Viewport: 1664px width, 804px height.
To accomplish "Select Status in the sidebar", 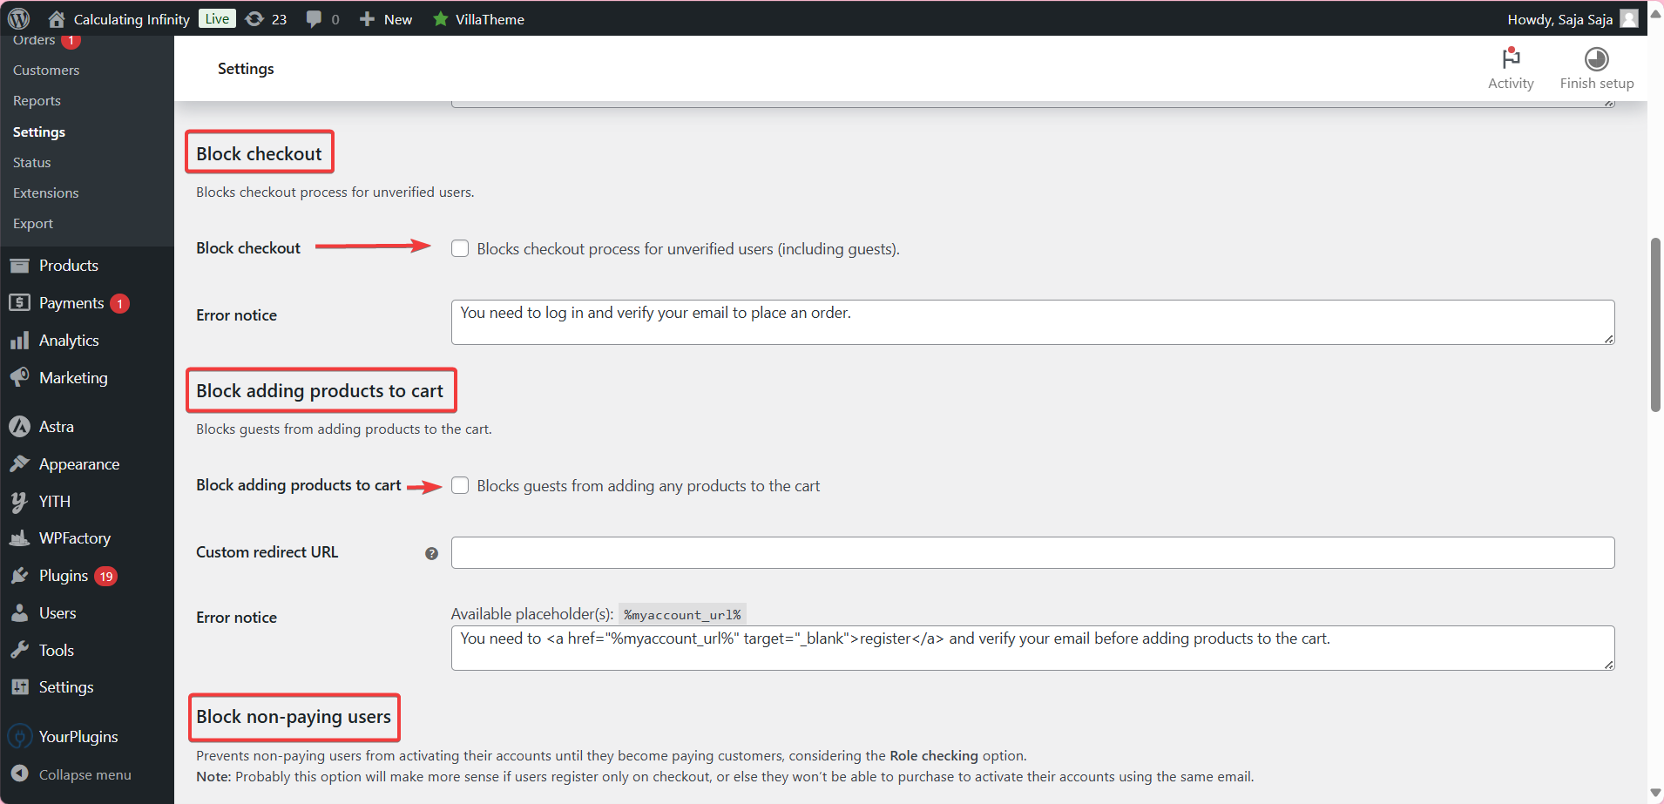I will tap(31, 162).
